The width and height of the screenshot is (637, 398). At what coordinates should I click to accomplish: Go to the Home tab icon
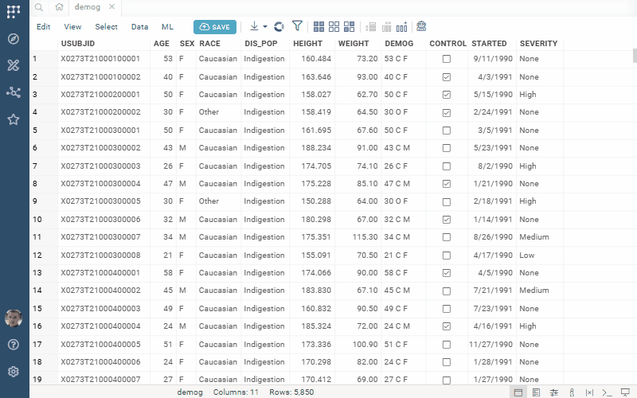pos(59,7)
